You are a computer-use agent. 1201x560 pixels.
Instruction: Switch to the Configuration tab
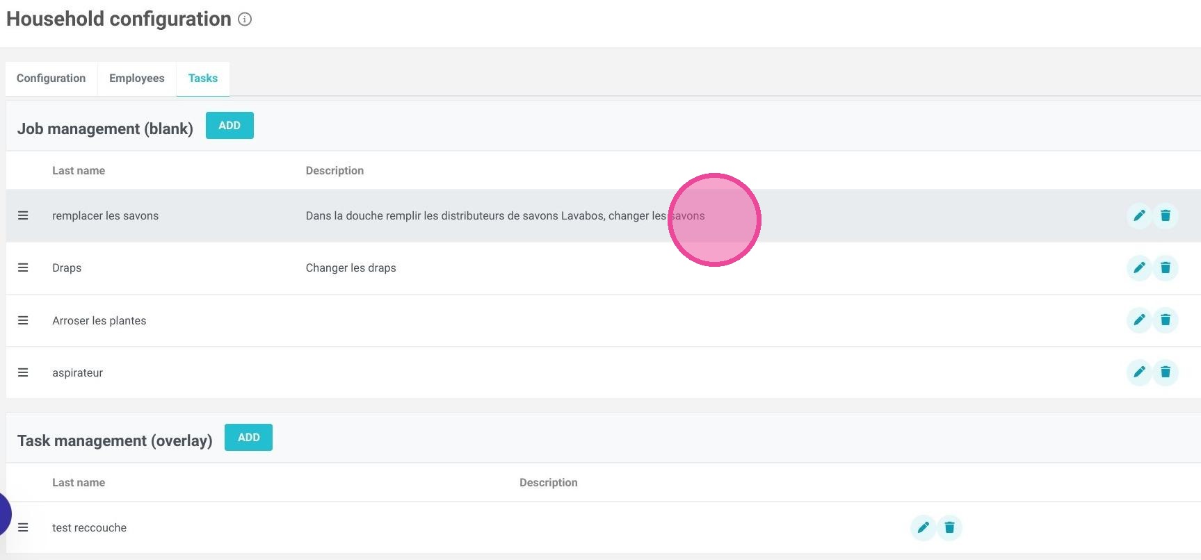pyautogui.click(x=51, y=79)
